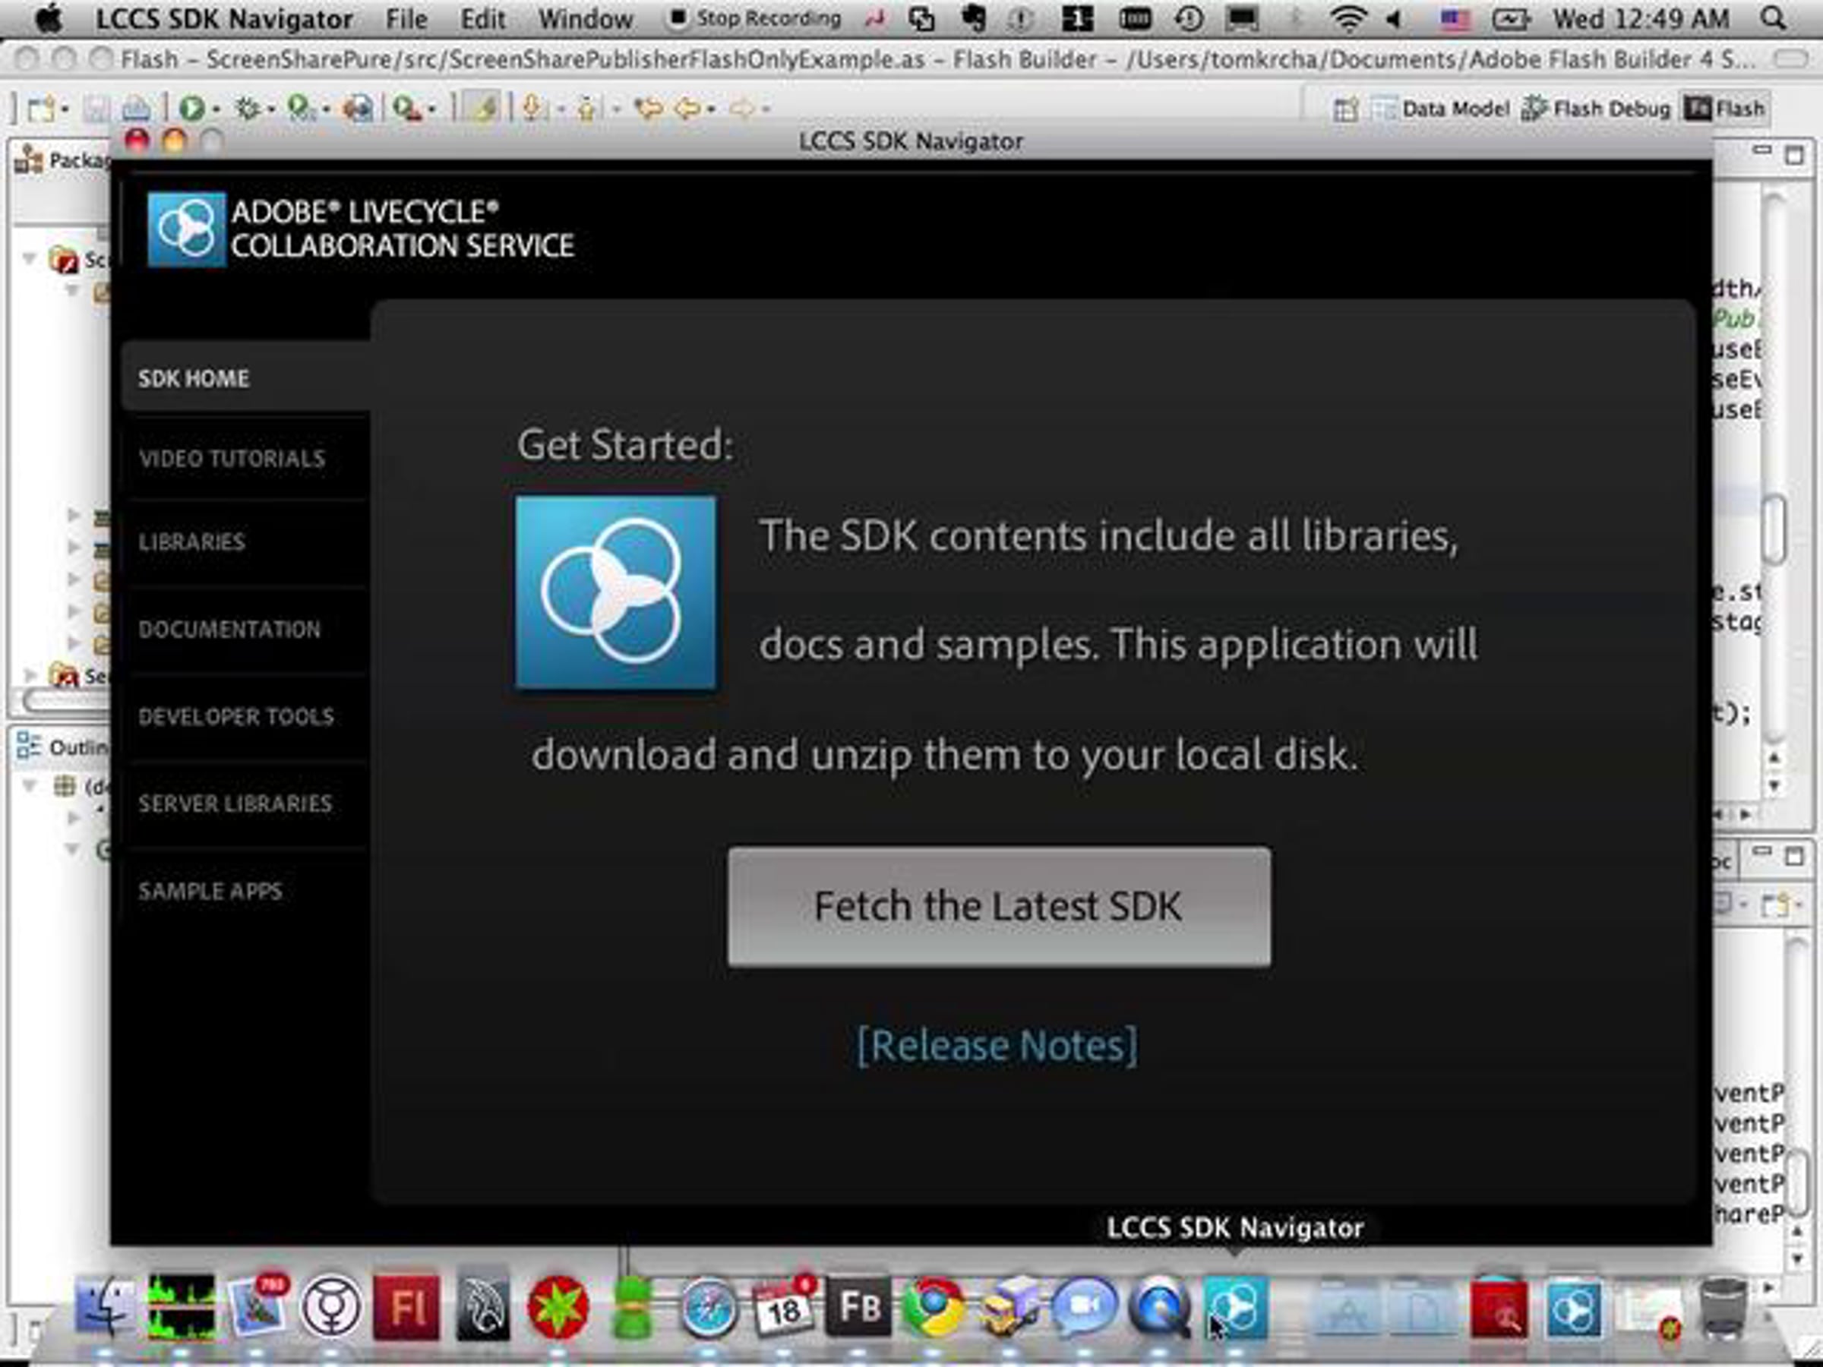Image resolution: width=1823 pixels, height=1367 pixels.
Task: Click the Evernote elephant menu bar icon
Action: tap(973, 19)
